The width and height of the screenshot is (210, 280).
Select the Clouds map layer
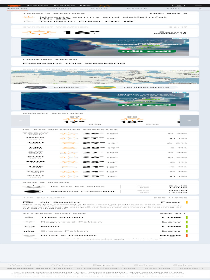pos(56,87)
